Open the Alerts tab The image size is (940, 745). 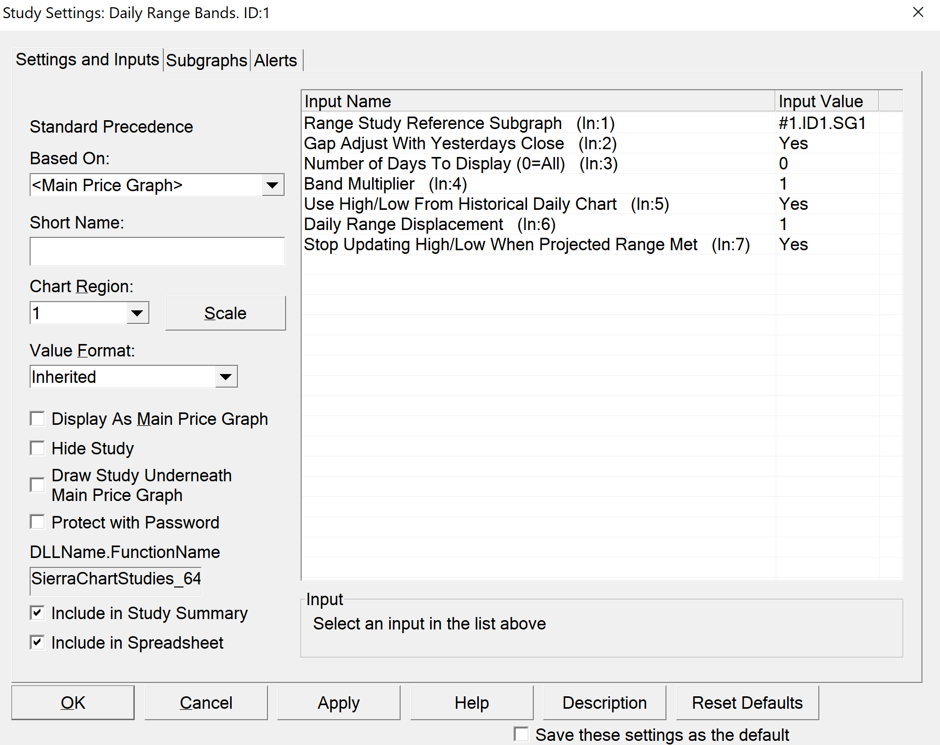tap(275, 61)
